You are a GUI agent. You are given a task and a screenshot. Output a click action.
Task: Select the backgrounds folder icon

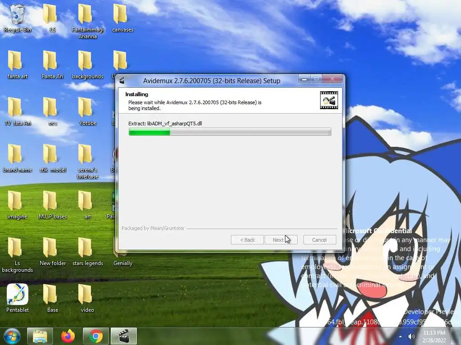tap(87, 65)
